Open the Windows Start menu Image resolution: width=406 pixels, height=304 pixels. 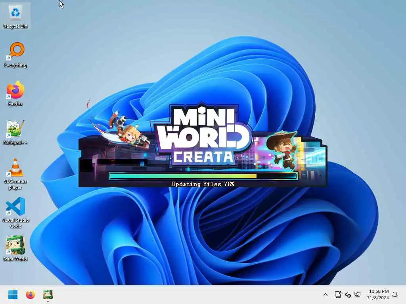(x=13, y=294)
